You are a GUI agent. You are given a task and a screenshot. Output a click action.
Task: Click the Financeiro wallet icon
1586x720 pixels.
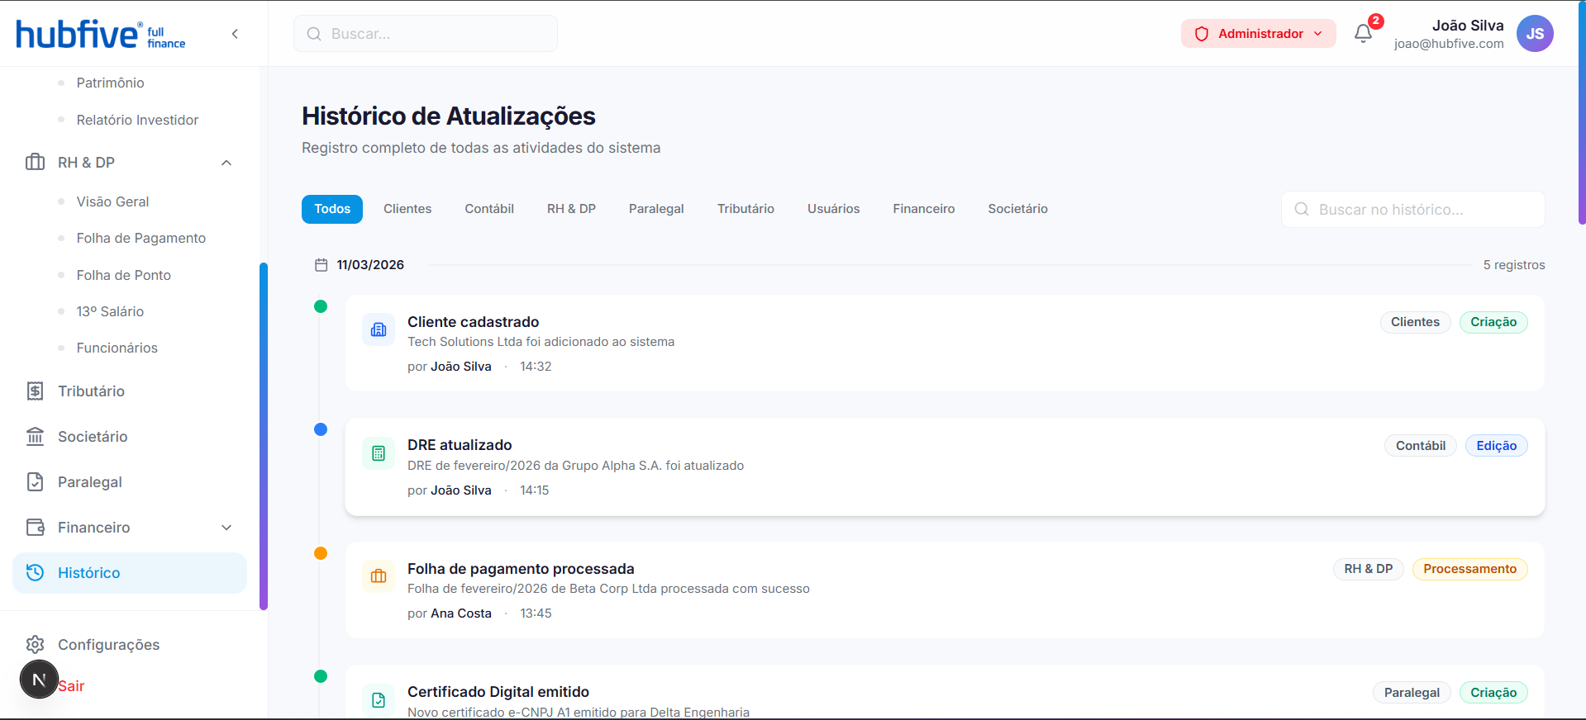[x=35, y=528]
